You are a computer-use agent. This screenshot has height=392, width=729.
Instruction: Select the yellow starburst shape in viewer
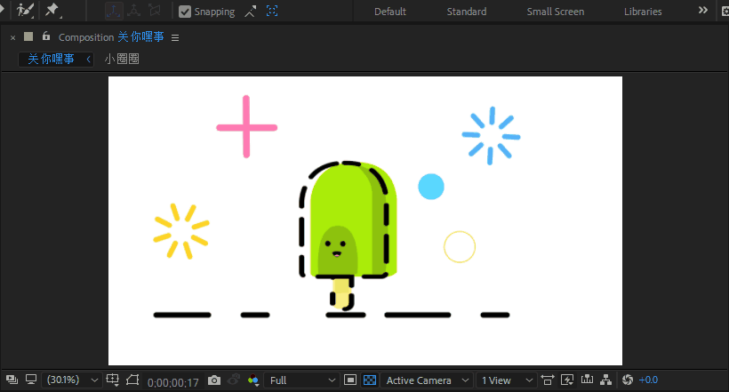tap(181, 231)
